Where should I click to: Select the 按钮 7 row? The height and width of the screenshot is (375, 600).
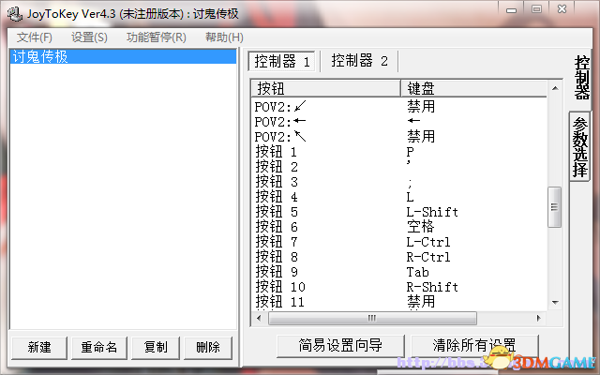400,242
